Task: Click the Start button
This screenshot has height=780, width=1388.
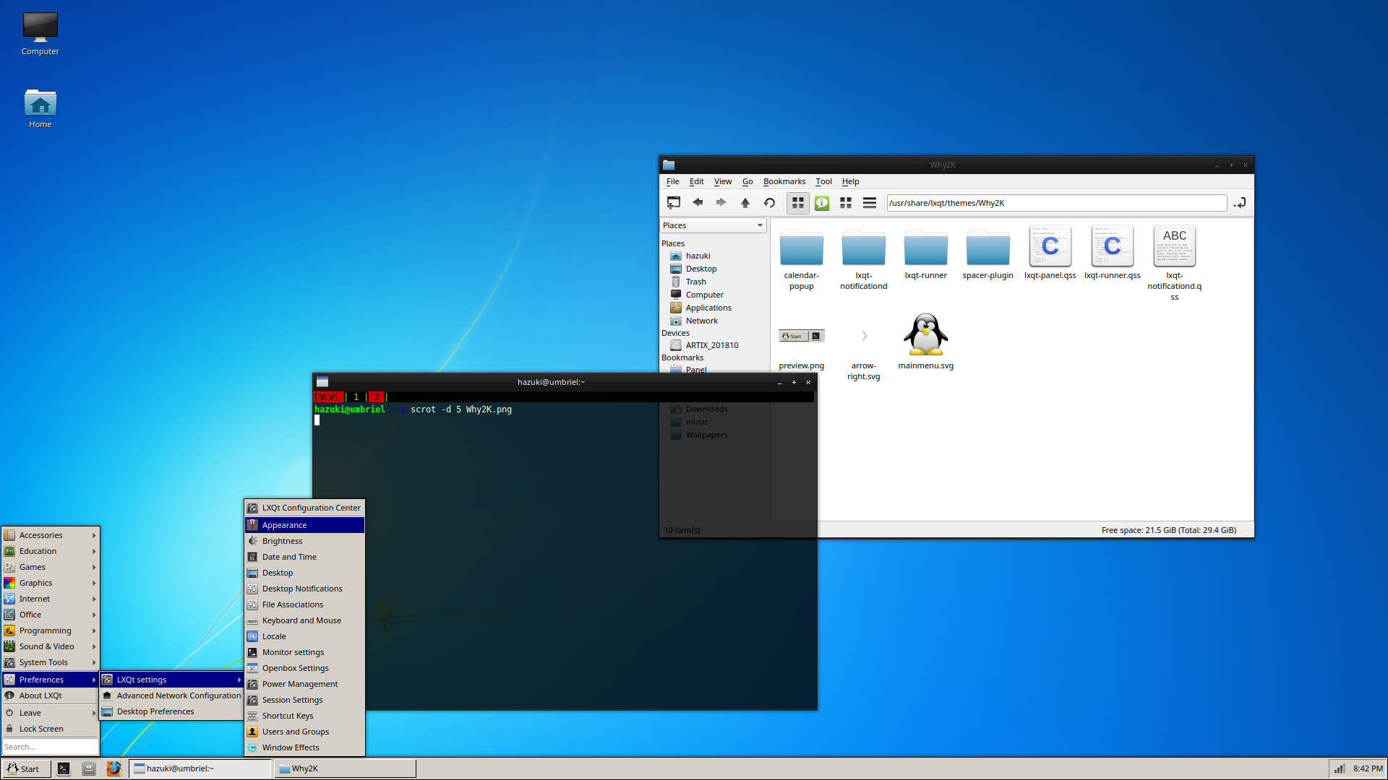Action: coord(27,768)
